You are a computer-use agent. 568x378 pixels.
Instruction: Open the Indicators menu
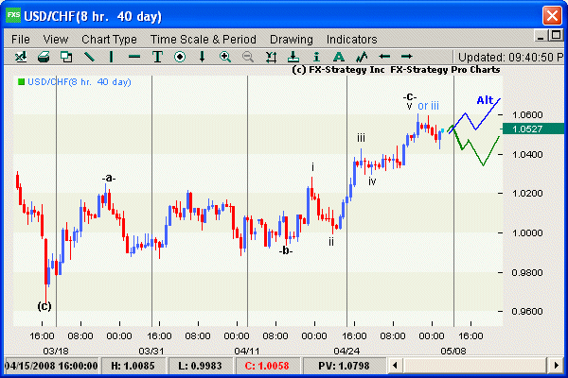point(352,39)
